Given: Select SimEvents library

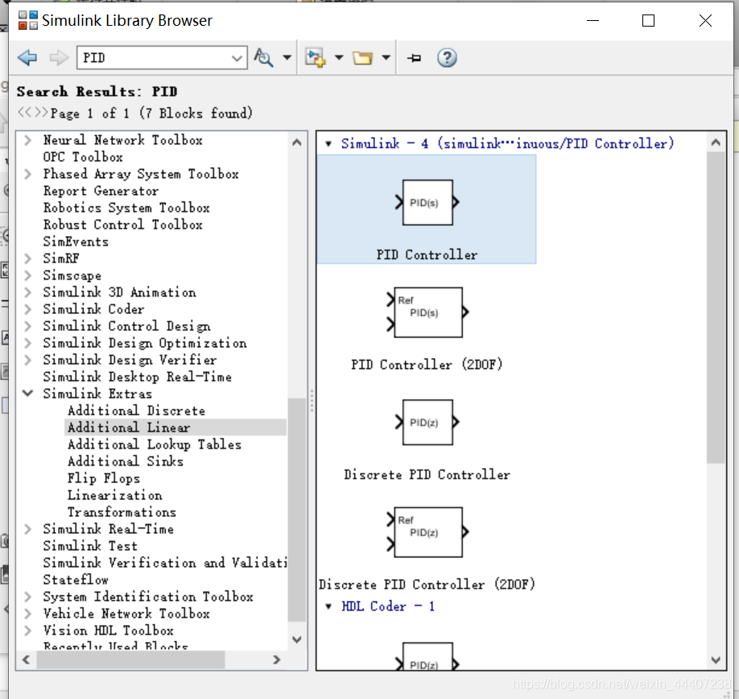Looking at the screenshot, I should point(76,242).
